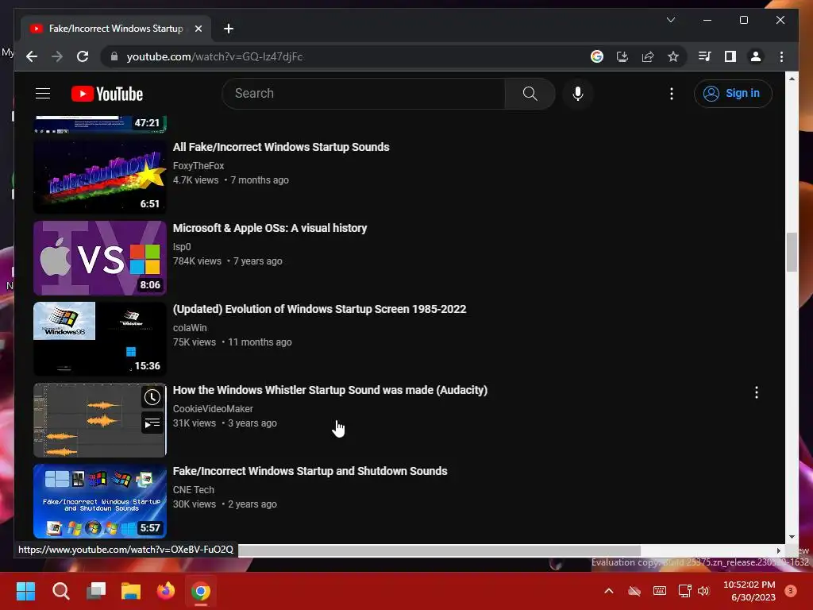Screen dimensions: 813x610
Task: Open How the Windows Whistler Startup Sound video
Action: pyautogui.click(x=329, y=389)
